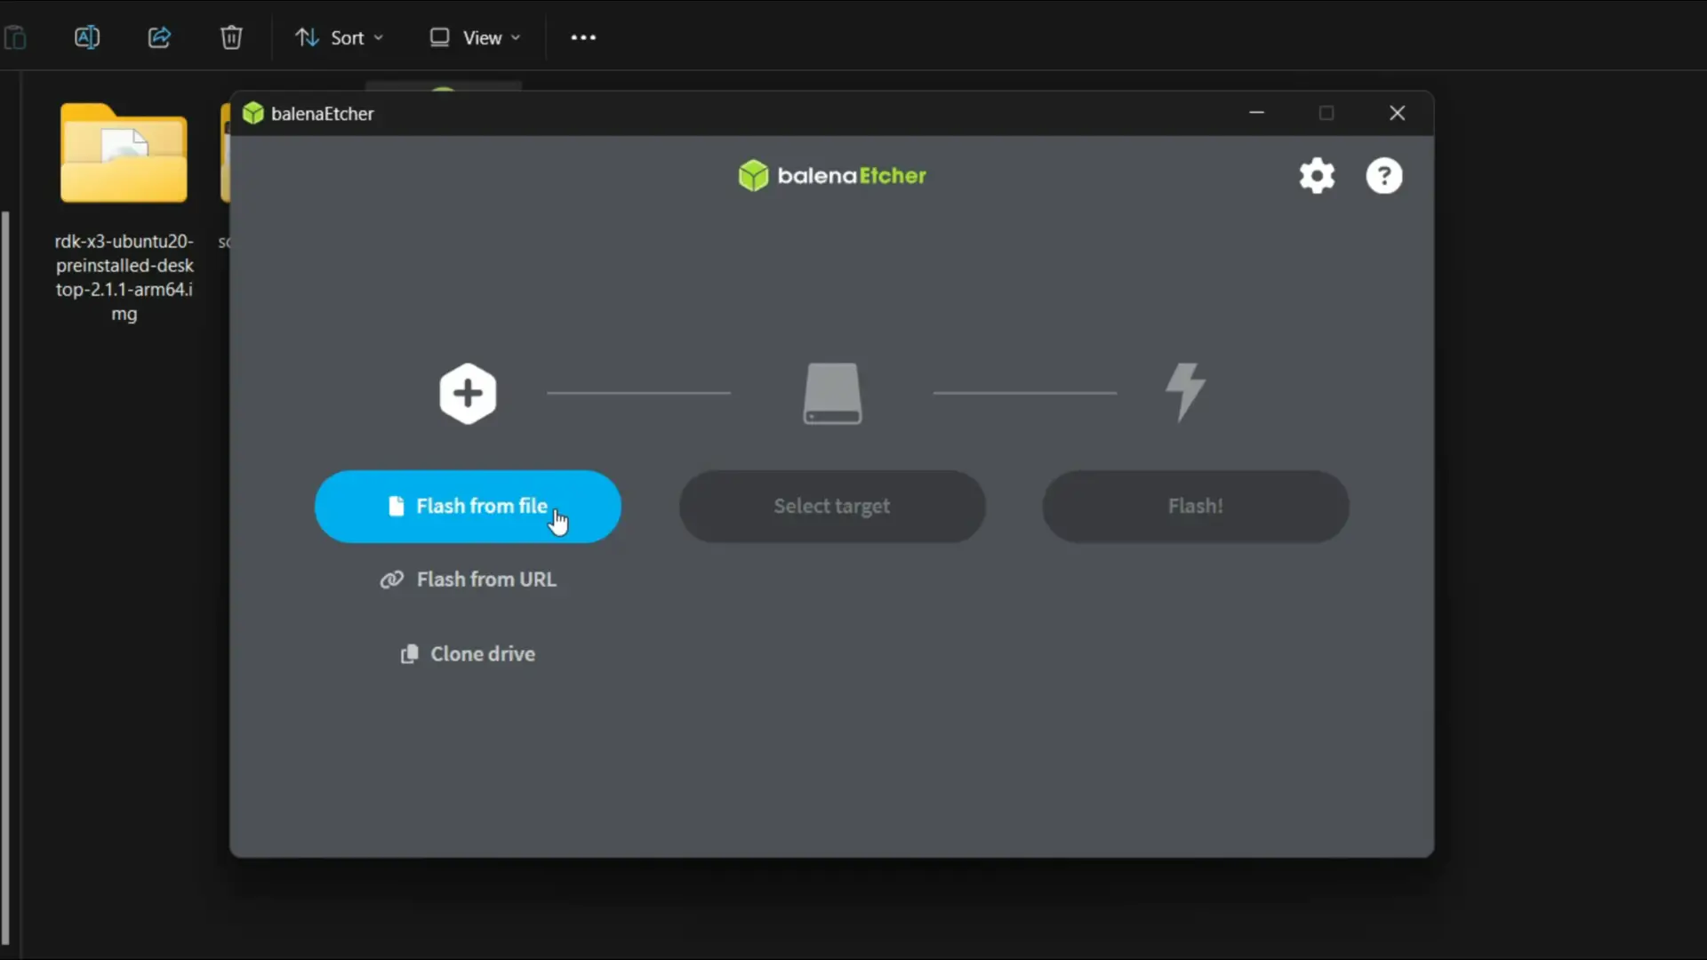Open balenaEtcher settings gear

pos(1317,176)
